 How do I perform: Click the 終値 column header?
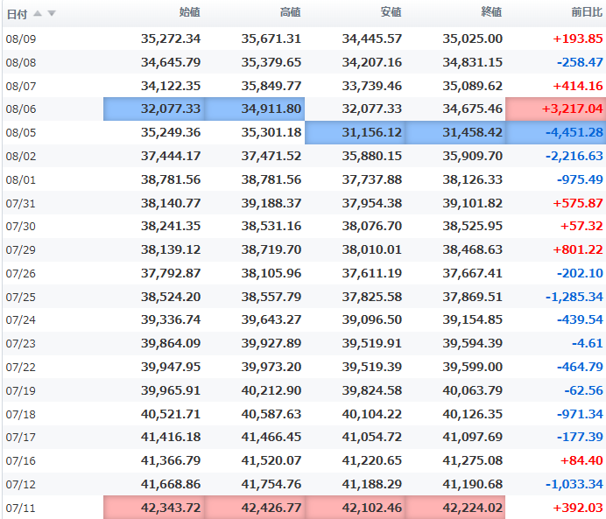[491, 12]
